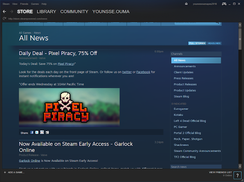Screen dimensions: 244x182
Task: Click the plus icon beside Add a Game
Action: coord(5,173)
